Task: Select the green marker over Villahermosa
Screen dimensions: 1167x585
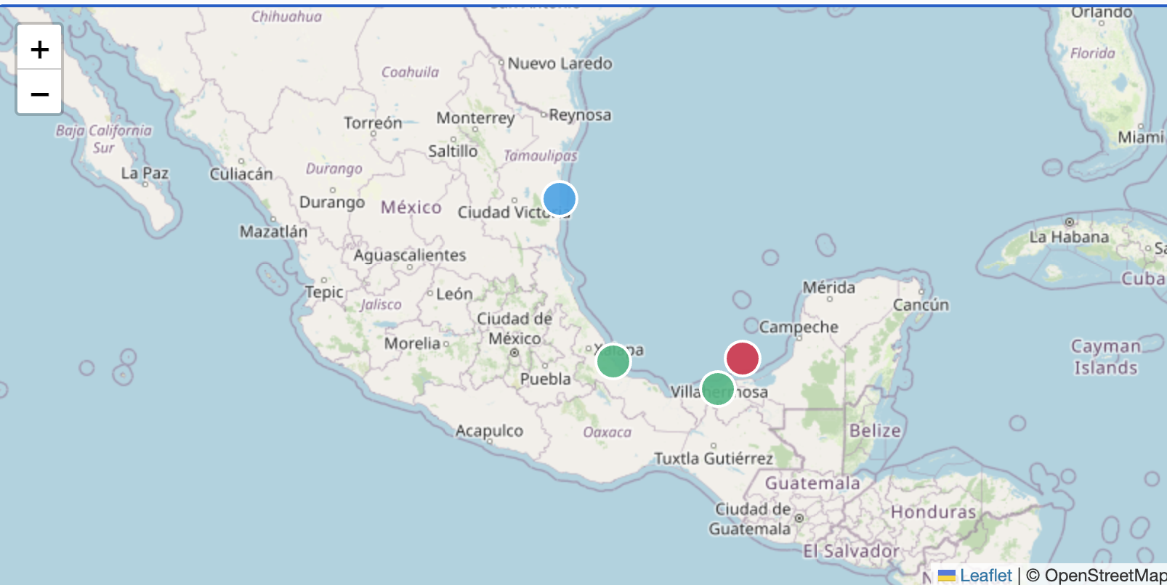Action: coord(718,389)
